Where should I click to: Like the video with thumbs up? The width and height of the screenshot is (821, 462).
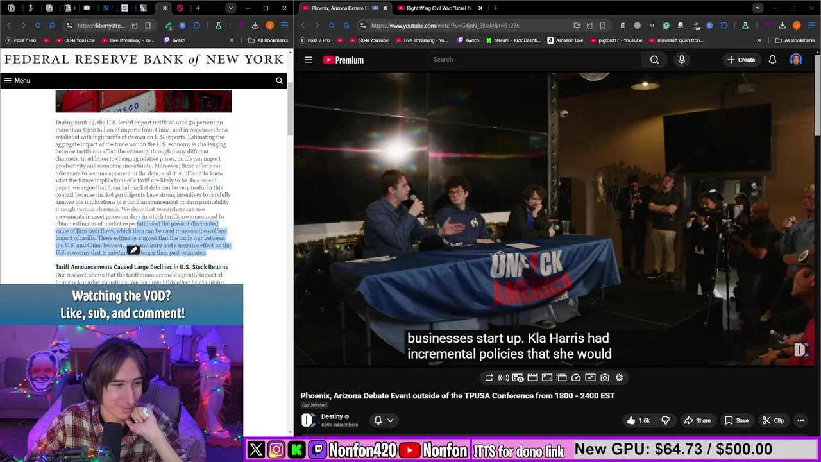pos(638,420)
